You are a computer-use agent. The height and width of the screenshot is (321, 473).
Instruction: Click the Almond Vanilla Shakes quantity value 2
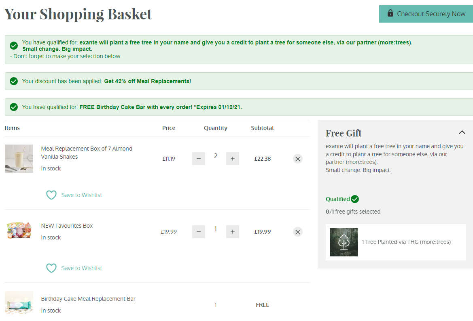pos(216,156)
